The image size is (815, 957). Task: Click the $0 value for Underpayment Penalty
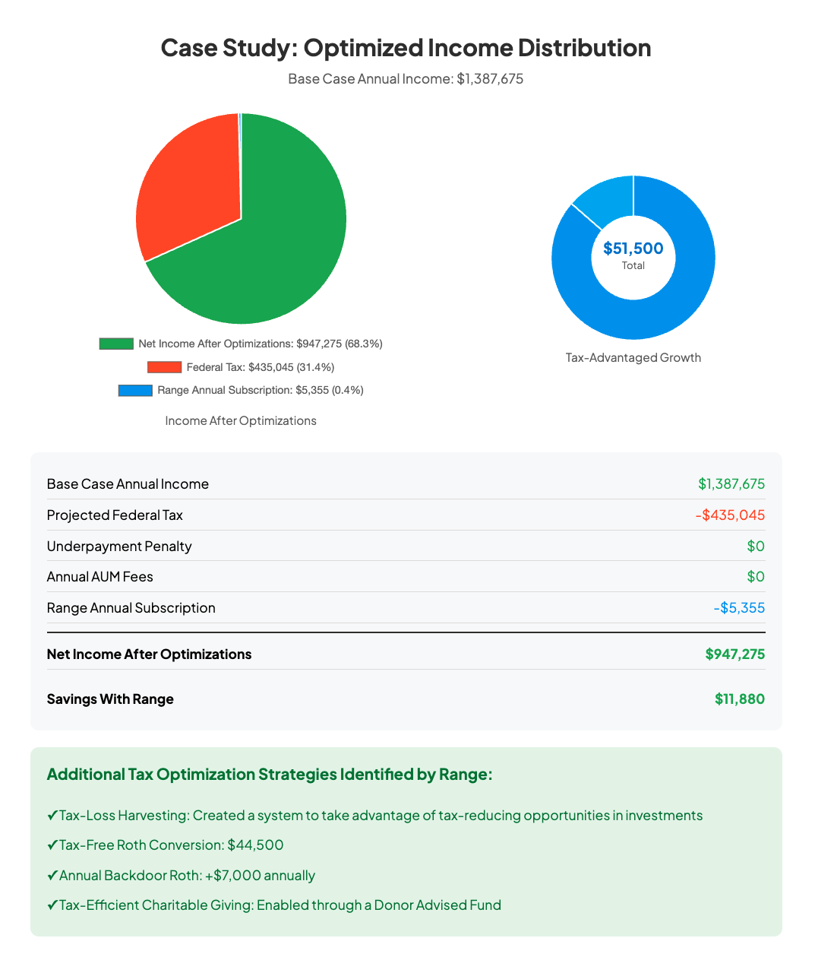click(756, 547)
